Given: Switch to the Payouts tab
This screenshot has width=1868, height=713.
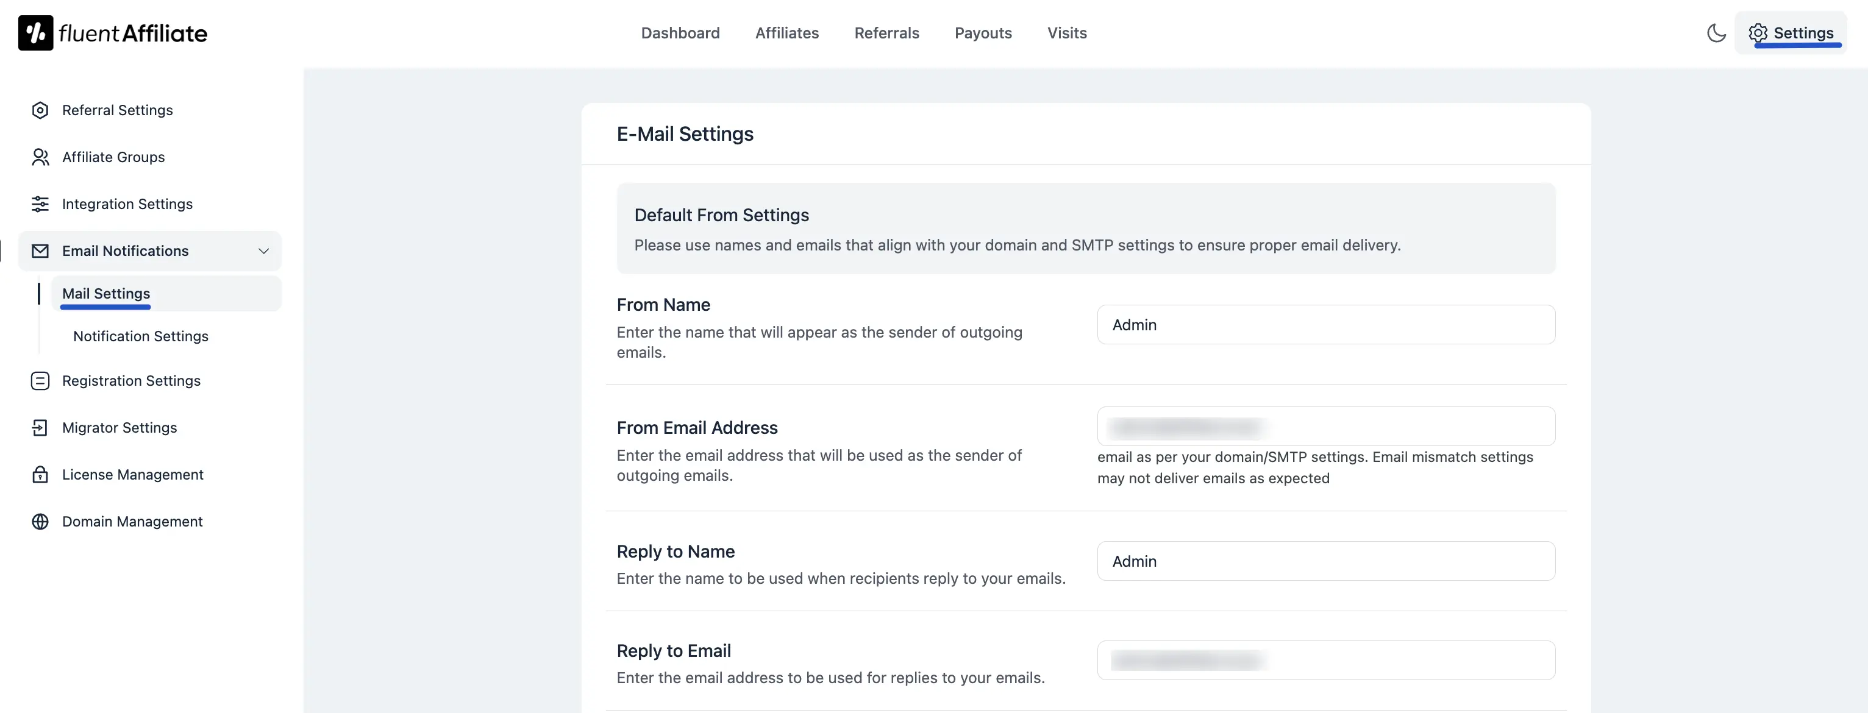Looking at the screenshot, I should tap(983, 33).
